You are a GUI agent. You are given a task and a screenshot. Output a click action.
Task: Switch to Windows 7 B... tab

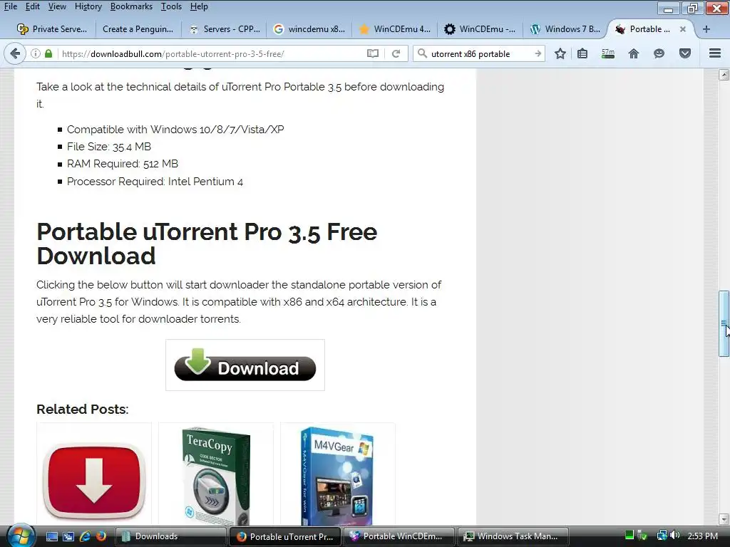565,28
